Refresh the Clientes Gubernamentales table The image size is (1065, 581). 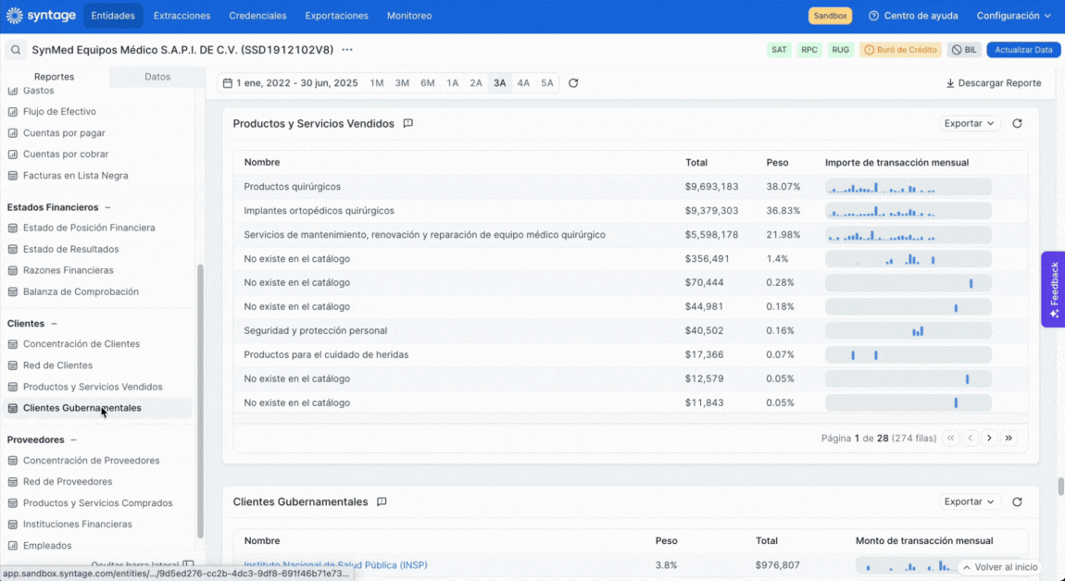point(1017,501)
